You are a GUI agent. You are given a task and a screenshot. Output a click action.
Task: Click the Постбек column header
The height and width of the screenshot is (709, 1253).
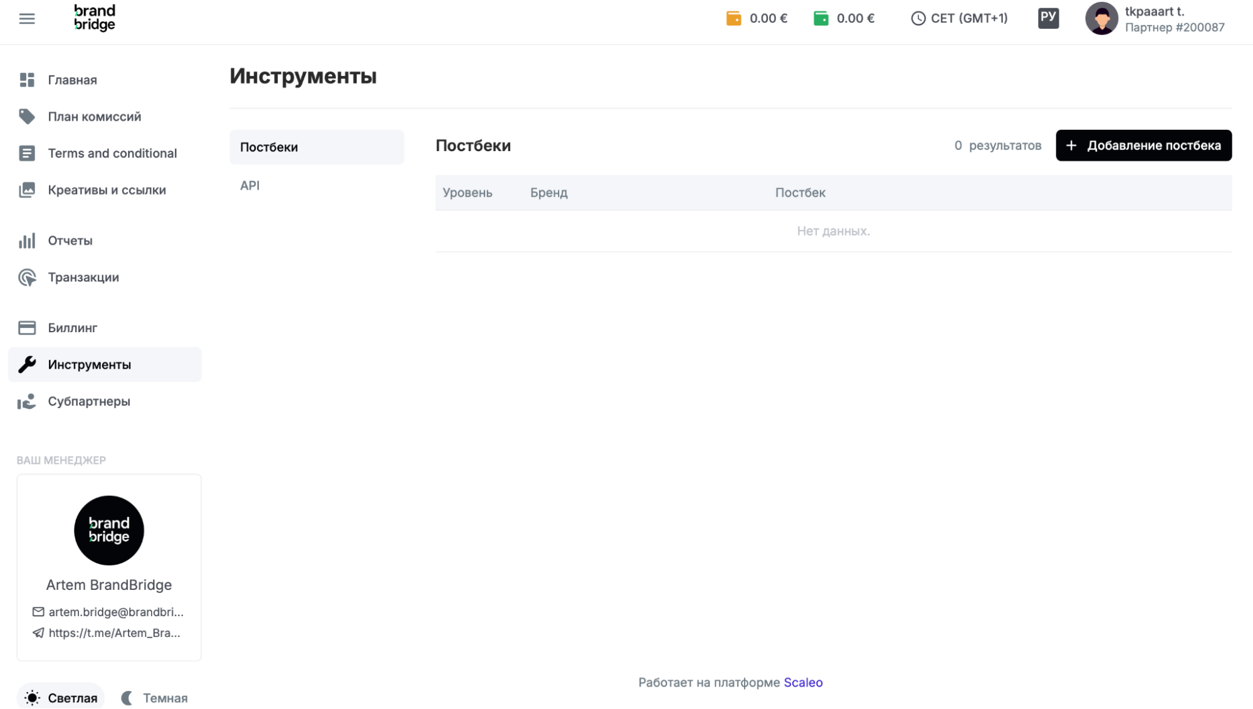pos(800,192)
